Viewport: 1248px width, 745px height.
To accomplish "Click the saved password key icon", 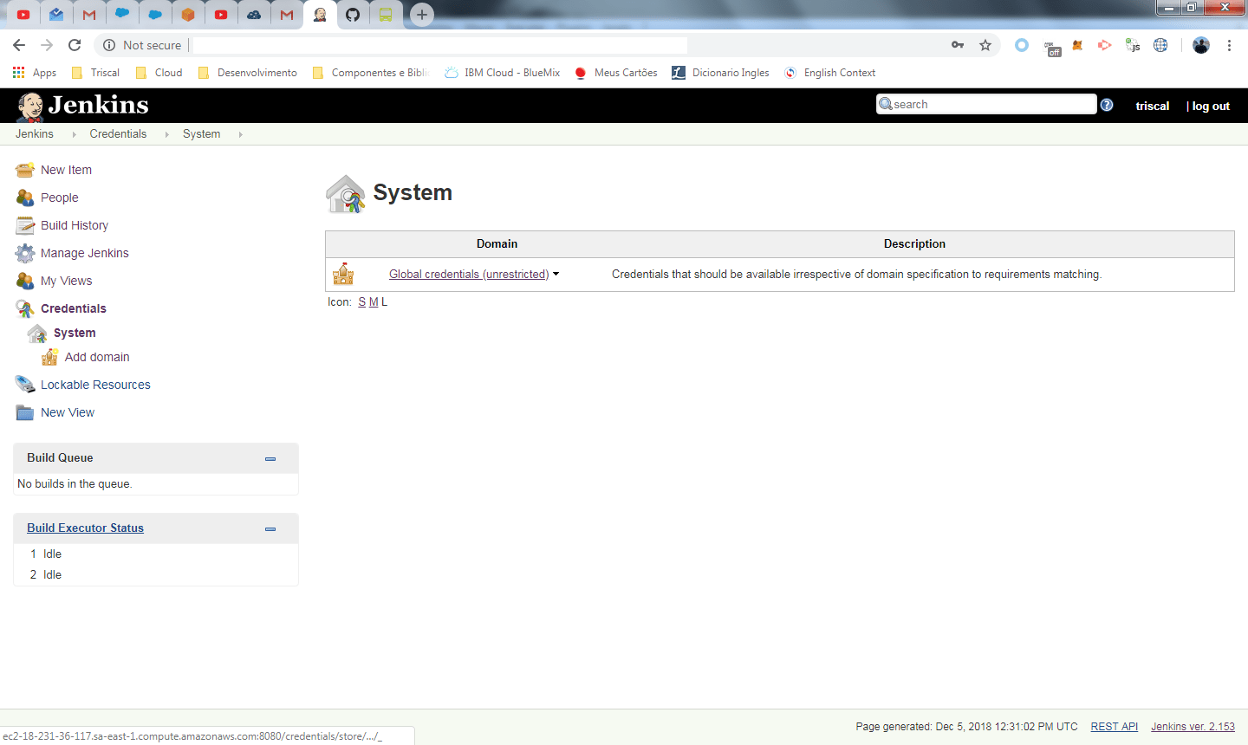I will pos(958,45).
